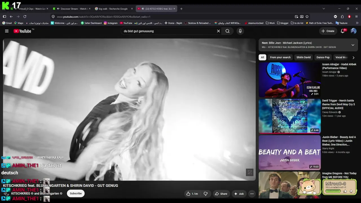The height and width of the screenshot is (203, 361).
Task: Open the browser extensions puzzle icon
Action: [342, 17]
